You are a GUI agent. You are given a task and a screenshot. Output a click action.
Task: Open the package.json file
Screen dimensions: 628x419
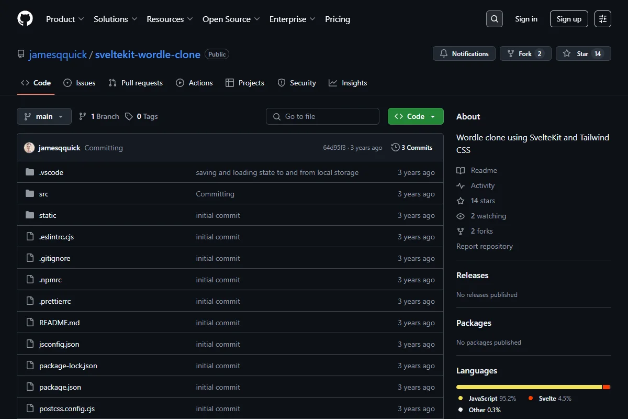pyautogui.click(x=60, y=387)
